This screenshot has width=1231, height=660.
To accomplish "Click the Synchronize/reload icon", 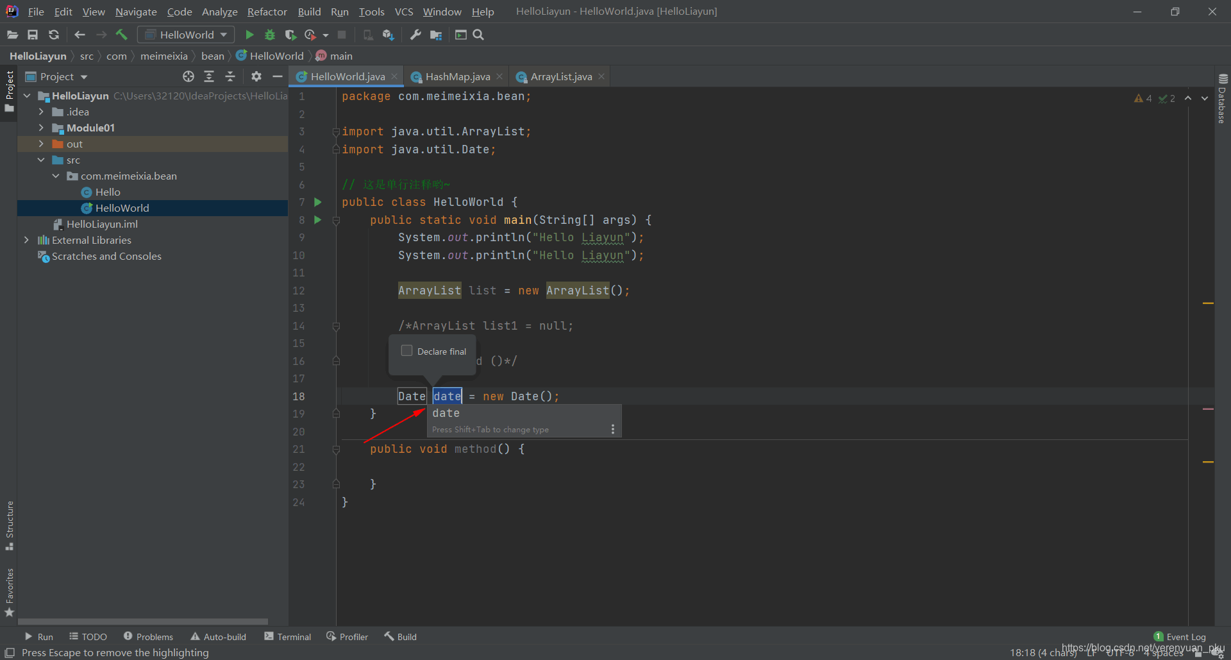I will click(x=54, y=35).
